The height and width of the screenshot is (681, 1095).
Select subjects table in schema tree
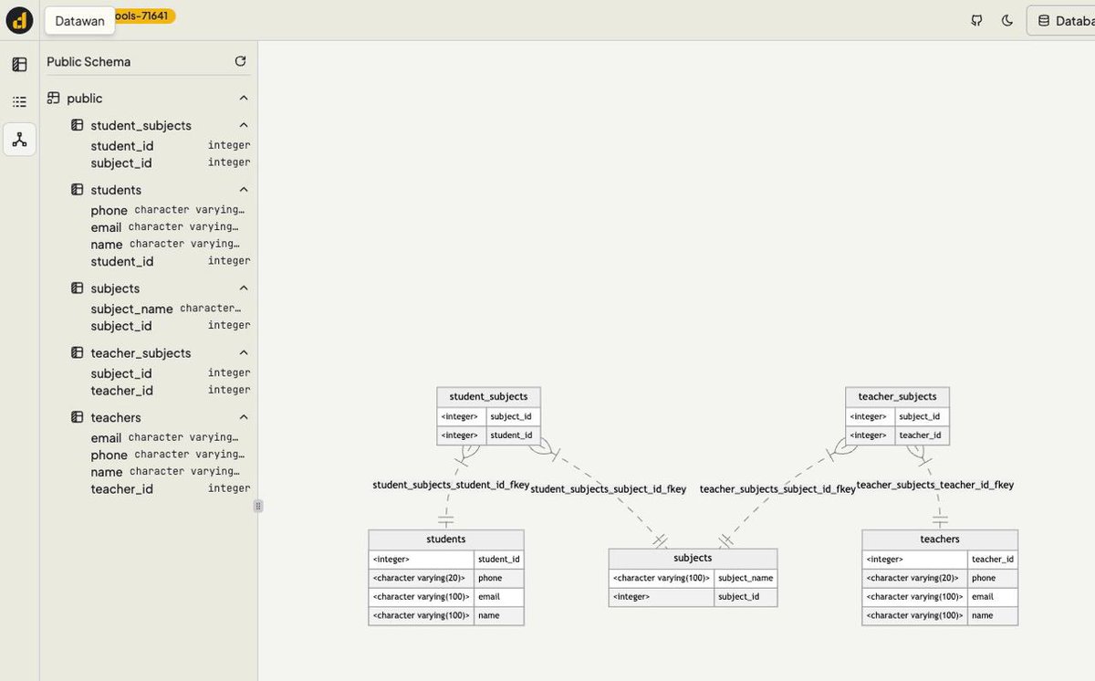coord(115,288)
